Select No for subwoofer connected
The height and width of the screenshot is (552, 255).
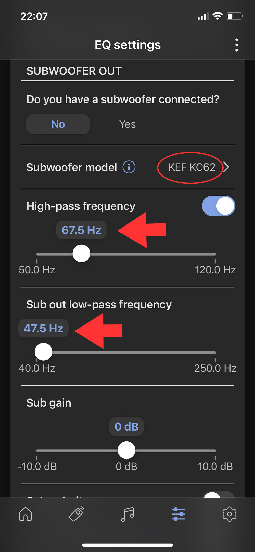[58, 124]
